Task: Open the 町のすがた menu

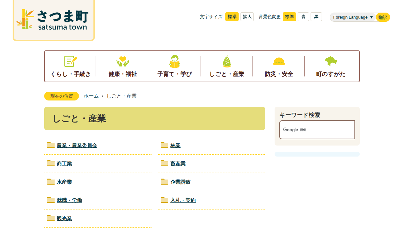Action: pyautogui.click(x=331, y=66)
